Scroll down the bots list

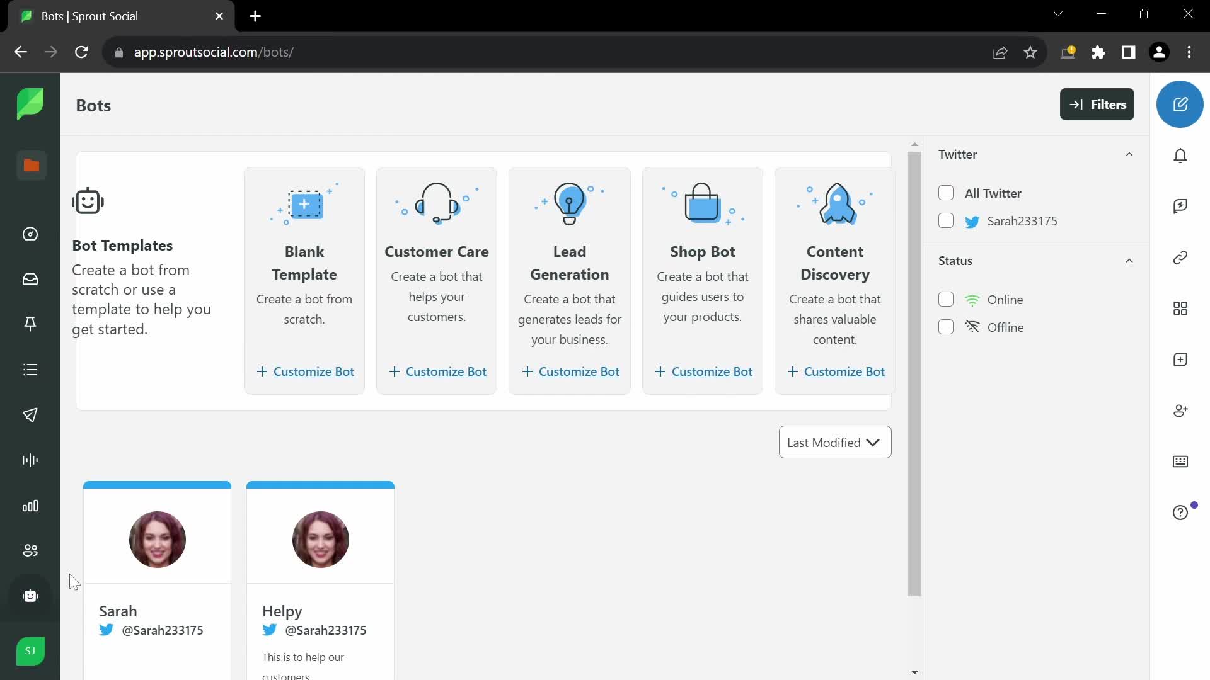913,671
